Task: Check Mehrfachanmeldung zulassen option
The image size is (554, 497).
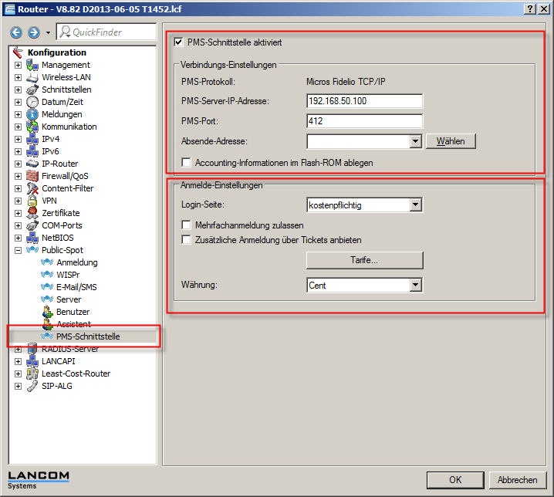Action: (x=186, y=225)
